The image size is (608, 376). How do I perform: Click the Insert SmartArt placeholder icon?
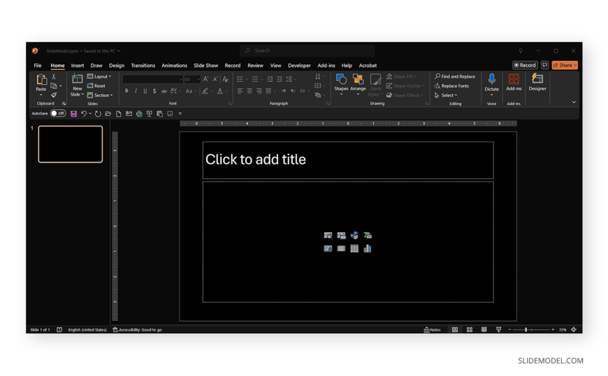(x=368, y=235)
